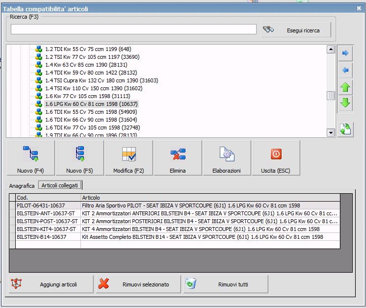Viewport: 366px width, 308px height.
Task: Select 1.4 TDI Kw 59 Cv 80 (28132)
Action: tap(91, 73)
